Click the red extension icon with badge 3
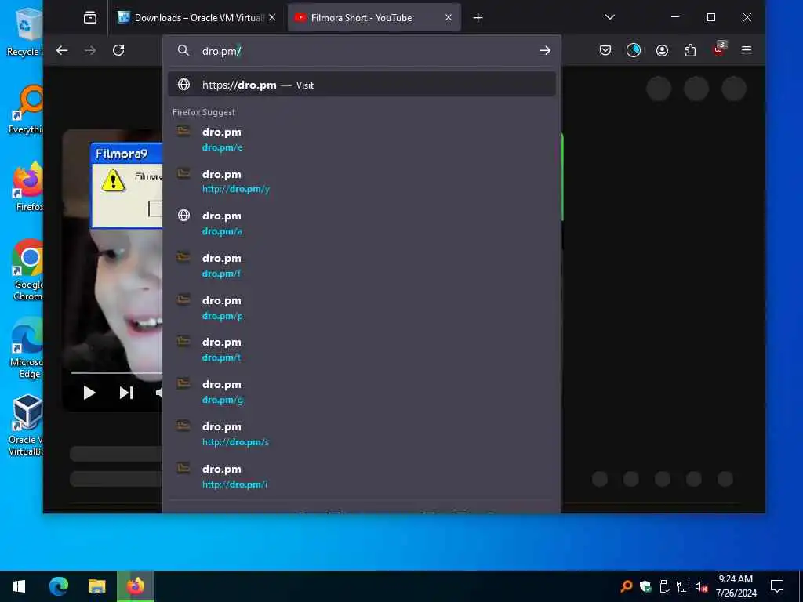 coord(719,49)
